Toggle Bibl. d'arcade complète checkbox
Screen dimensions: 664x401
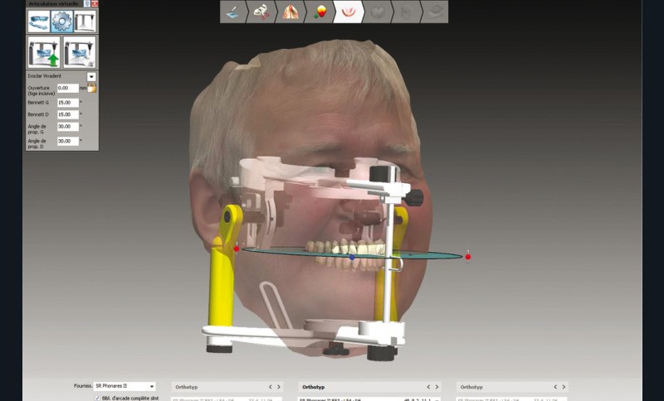click(97, 398)
